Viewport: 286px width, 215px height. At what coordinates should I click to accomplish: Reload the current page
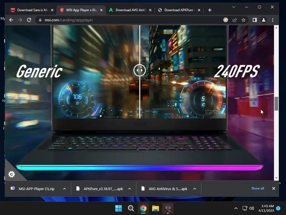click(29, 20)
